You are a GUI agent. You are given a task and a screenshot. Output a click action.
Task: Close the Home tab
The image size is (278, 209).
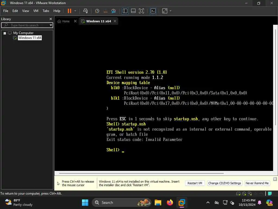coord(75,21)
